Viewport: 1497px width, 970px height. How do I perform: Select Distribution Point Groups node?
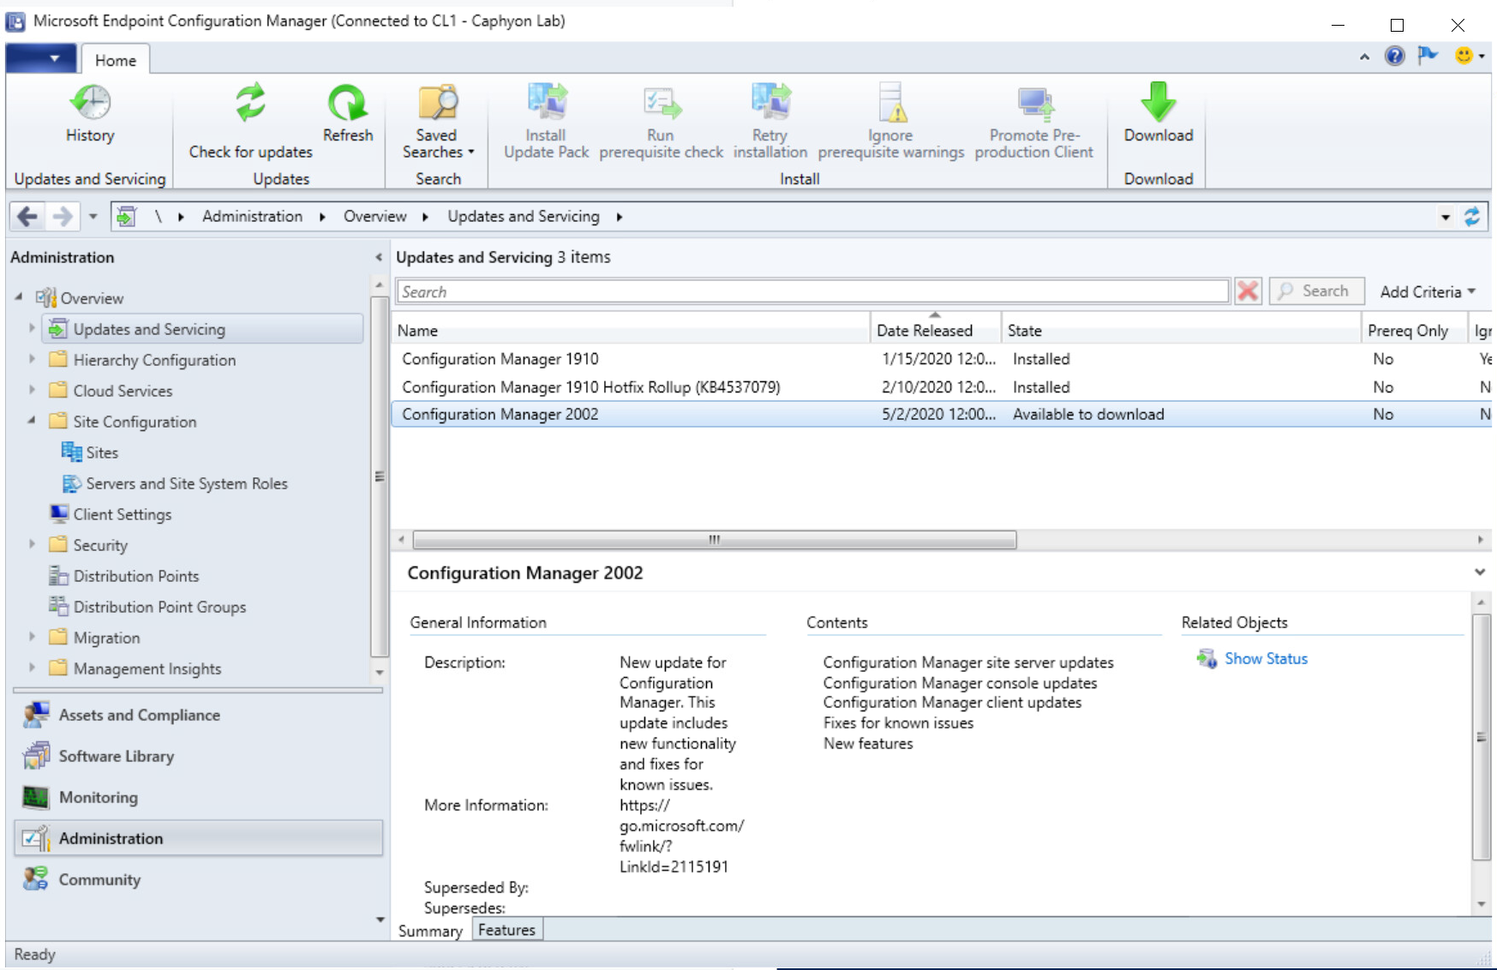coord(147,607)
